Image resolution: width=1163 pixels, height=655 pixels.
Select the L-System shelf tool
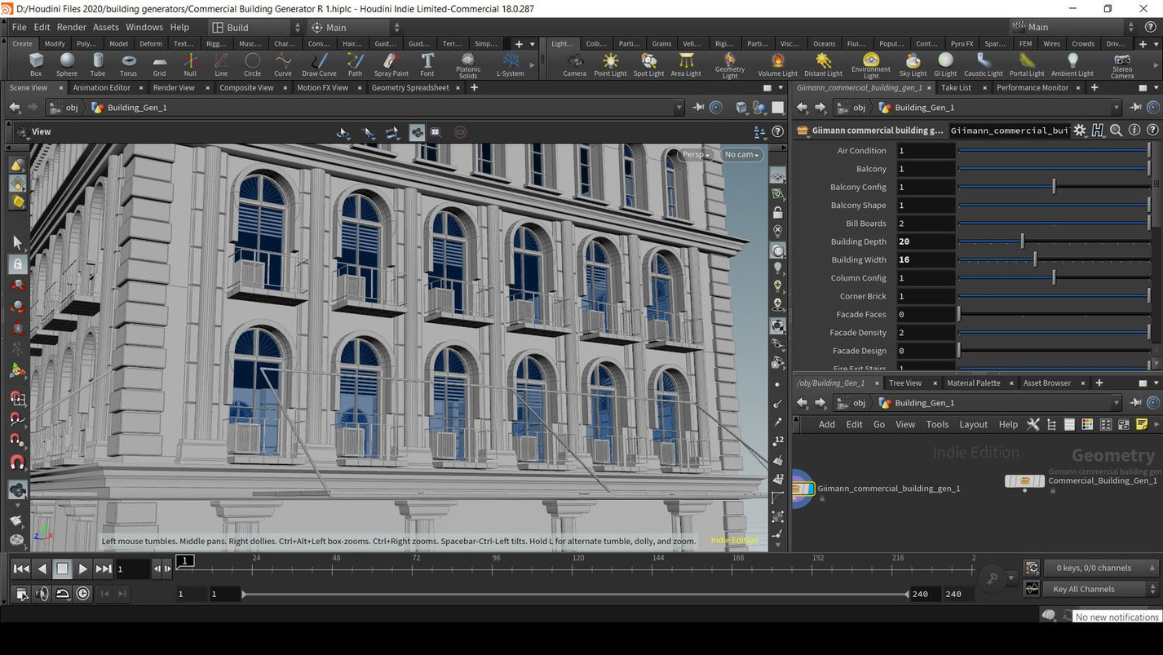[510, 62]
